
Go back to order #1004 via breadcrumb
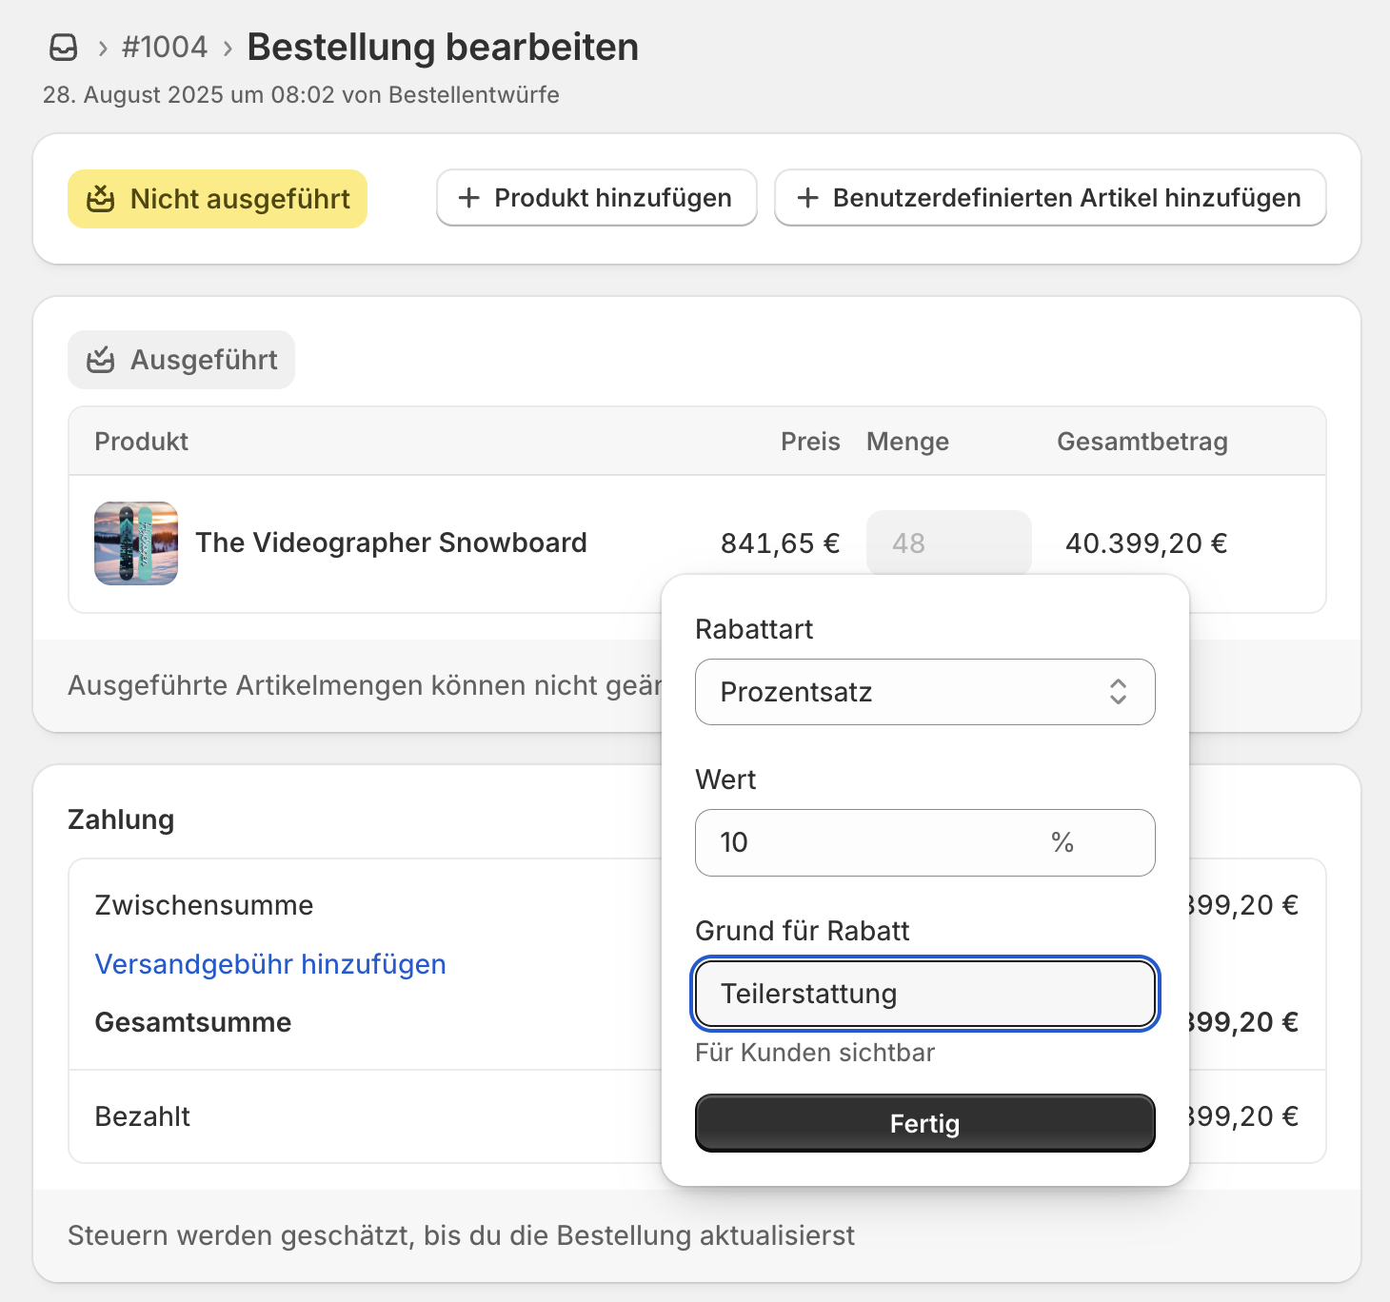coord(165,48)
